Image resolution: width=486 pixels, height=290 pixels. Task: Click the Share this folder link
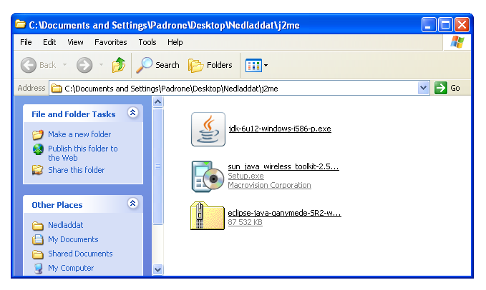[x=77, y=170]
